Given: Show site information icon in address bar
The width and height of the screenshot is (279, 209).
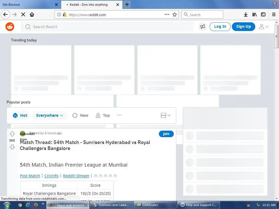Looking at the screenshot, I should point(59,15).
